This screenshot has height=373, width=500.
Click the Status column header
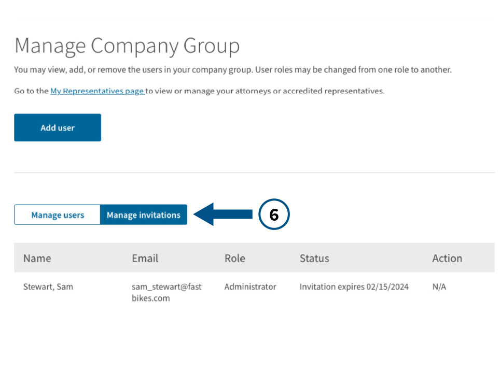click(314, 258)
